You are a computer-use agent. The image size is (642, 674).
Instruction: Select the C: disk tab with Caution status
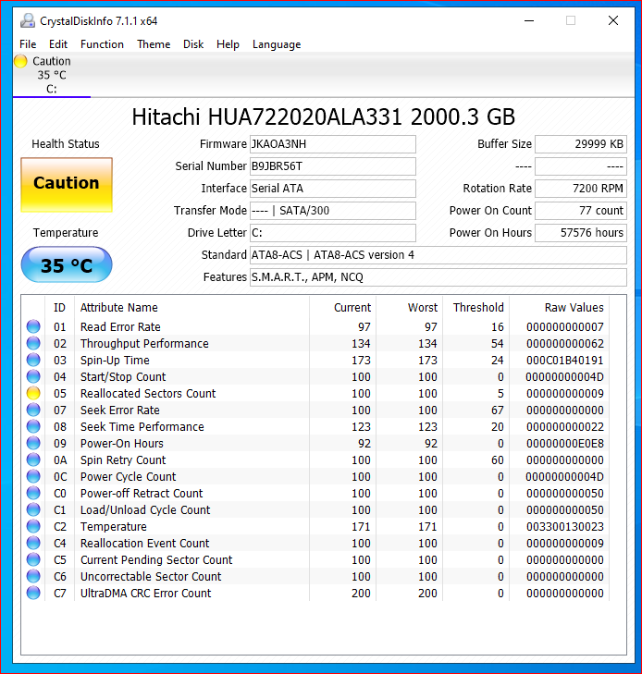click(52, 75)
